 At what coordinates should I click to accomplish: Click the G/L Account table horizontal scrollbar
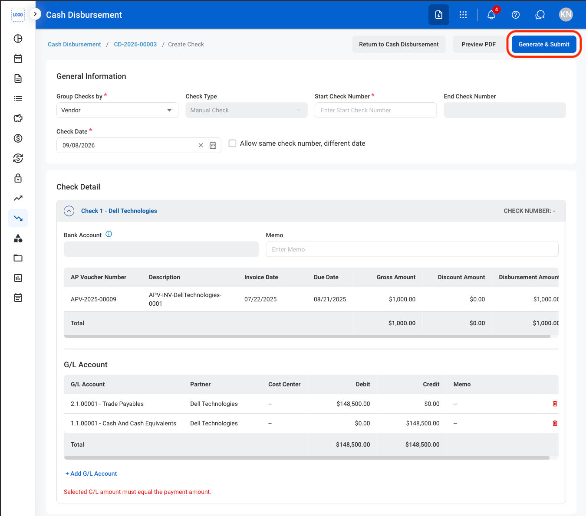coord(306,457)
